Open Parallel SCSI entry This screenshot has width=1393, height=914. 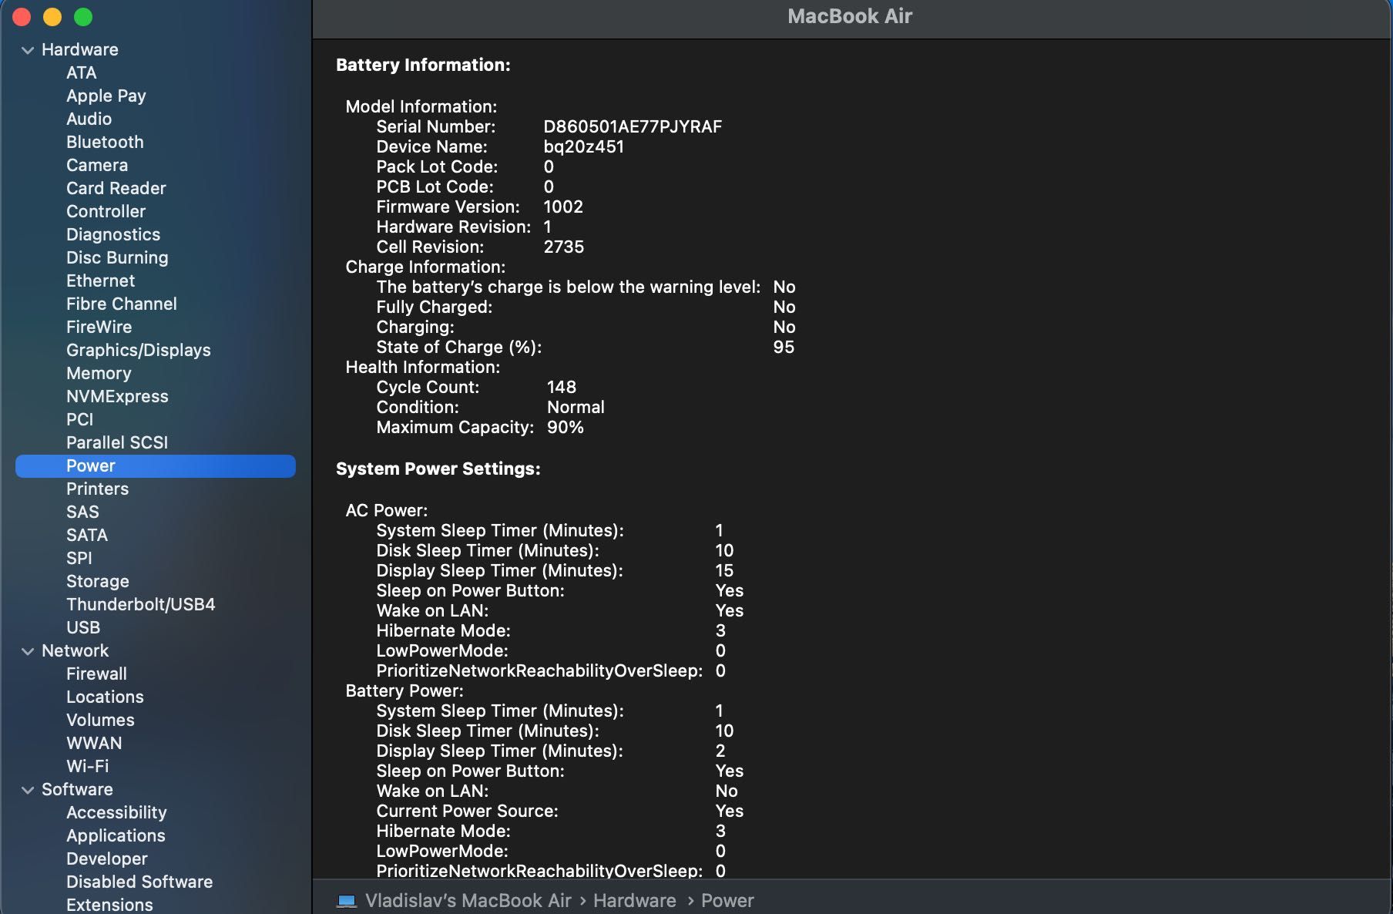tap(117, 442)
